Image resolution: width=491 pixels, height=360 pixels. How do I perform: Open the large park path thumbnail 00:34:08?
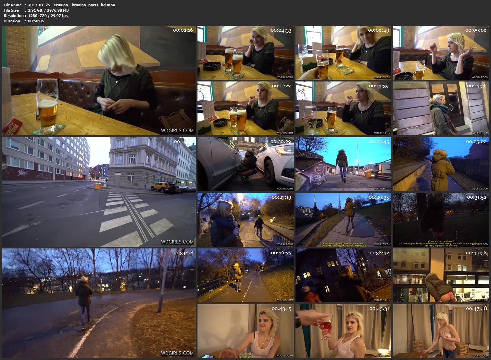(x=99, y=303)
